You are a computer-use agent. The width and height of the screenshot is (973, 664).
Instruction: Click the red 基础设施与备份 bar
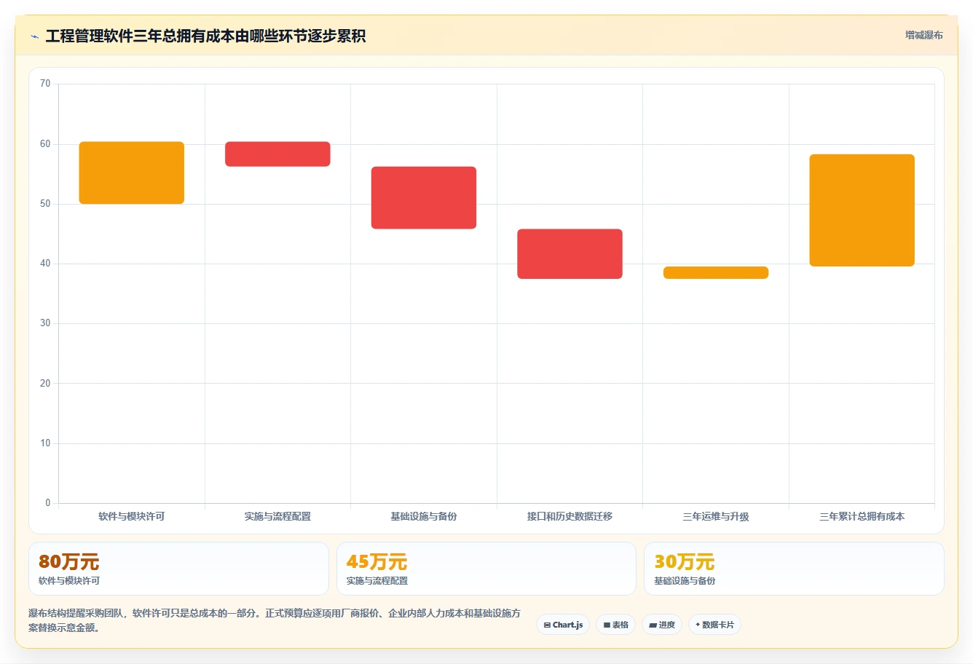click(x=424, y=198)
